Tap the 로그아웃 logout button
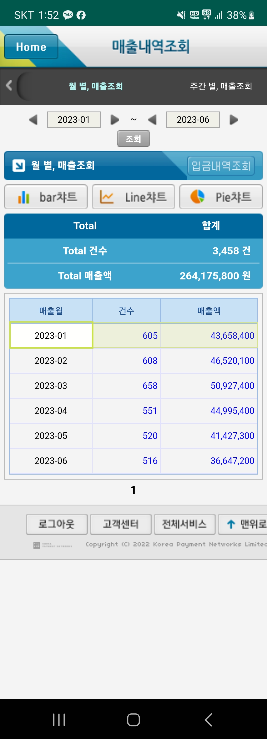Screen dimensions: 267x739 (56, 524)
